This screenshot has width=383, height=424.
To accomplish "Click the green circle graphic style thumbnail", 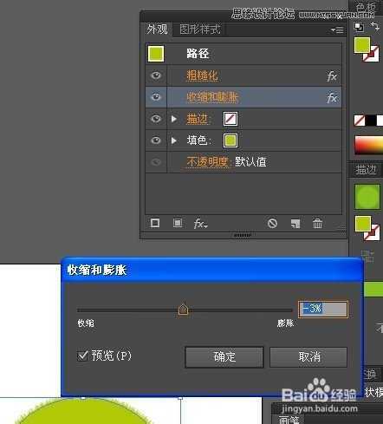I will (367, 197).
